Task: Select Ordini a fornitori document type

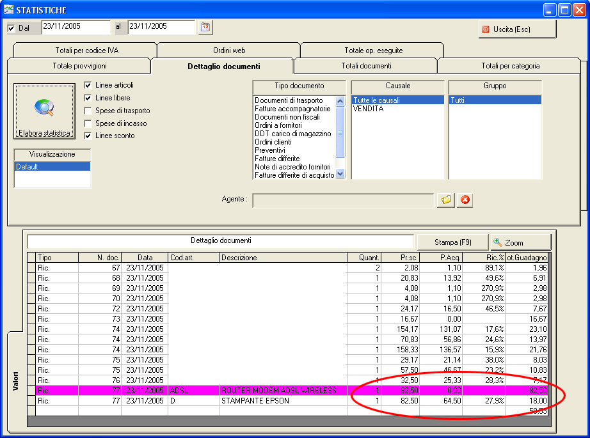Action: [278, 125]
